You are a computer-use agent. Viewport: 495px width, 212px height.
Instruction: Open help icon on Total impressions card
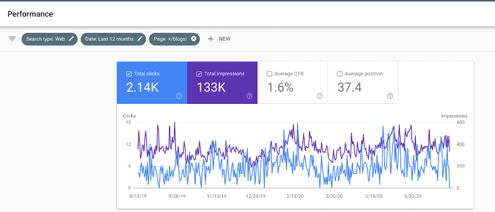click(x=249, y=96)
